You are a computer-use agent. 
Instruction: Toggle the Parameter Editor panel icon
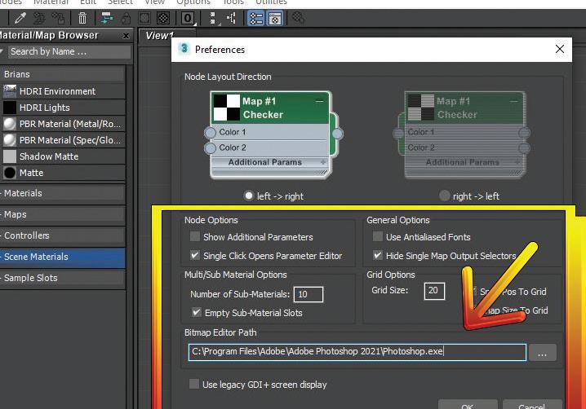coord(275,18)
